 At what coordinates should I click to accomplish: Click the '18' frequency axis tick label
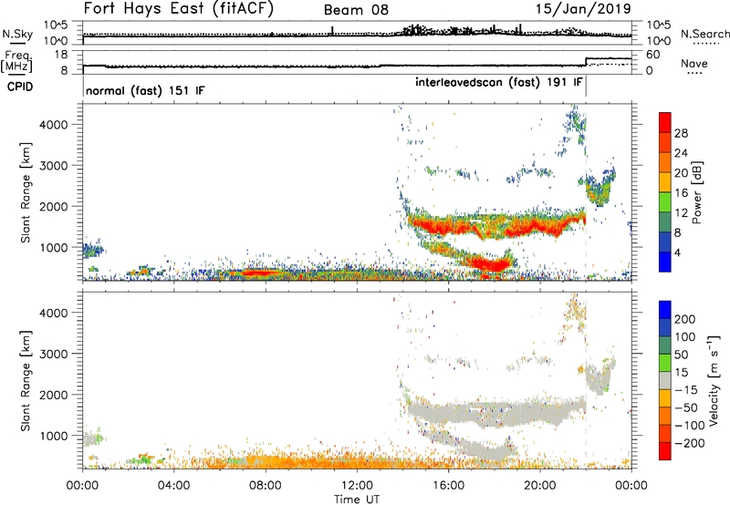tap(59, 55)
